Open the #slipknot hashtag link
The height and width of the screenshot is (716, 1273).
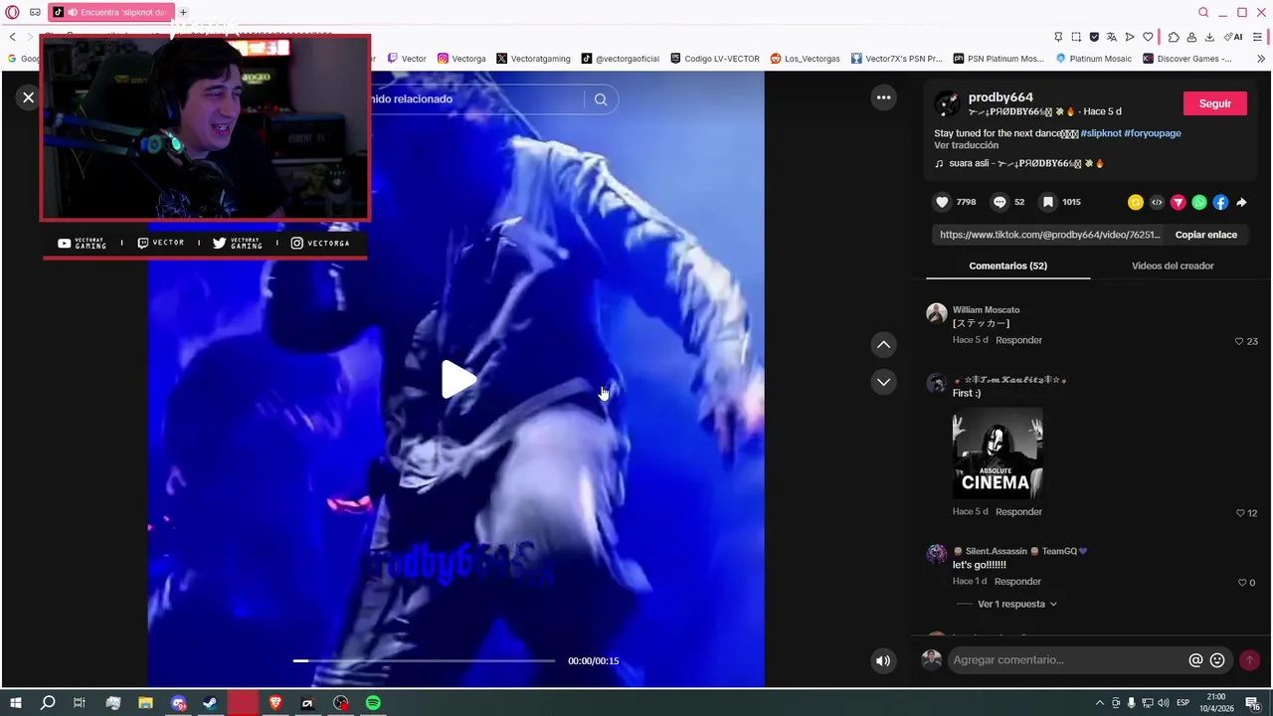(1100, 133)
